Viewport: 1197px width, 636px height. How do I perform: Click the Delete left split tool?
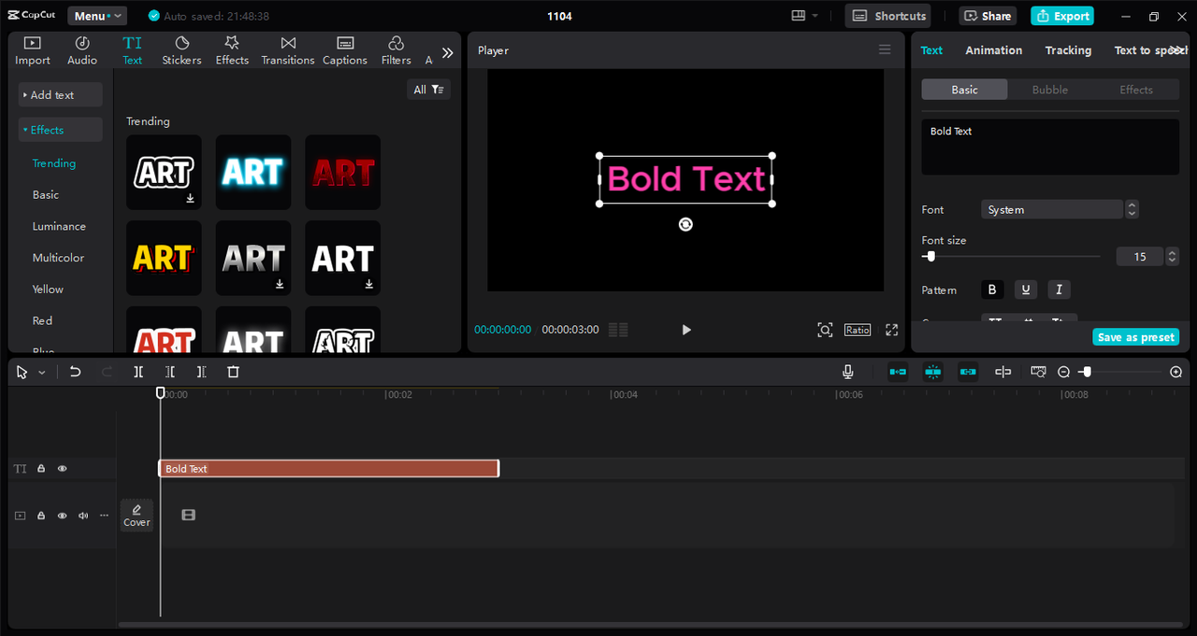click(170, 372)
